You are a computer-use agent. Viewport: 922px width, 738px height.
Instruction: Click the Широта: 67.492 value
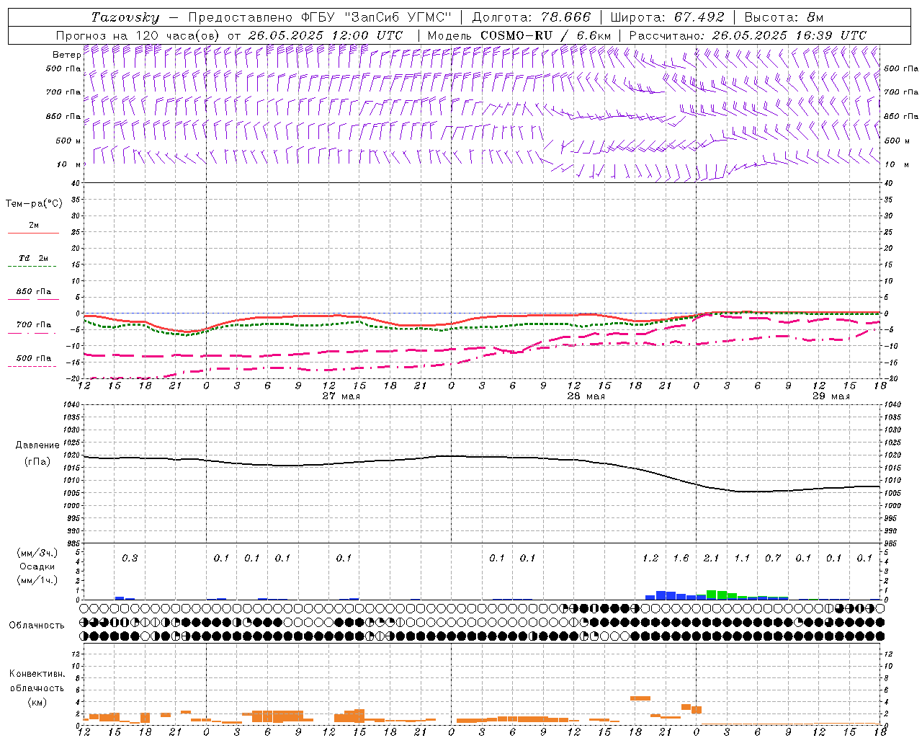[667, 17]
